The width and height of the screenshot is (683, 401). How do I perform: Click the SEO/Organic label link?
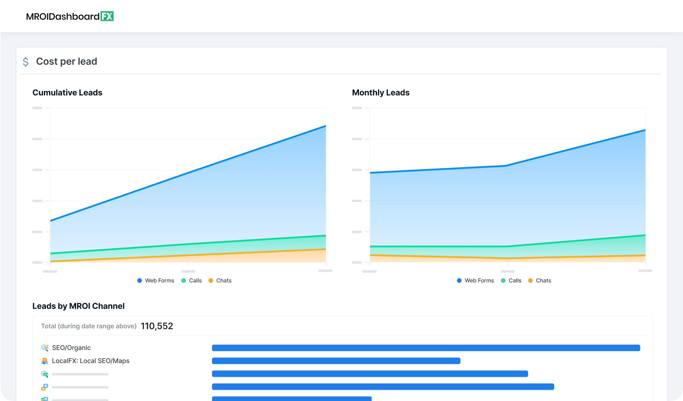pyautogui.click(x=71, y=347)
